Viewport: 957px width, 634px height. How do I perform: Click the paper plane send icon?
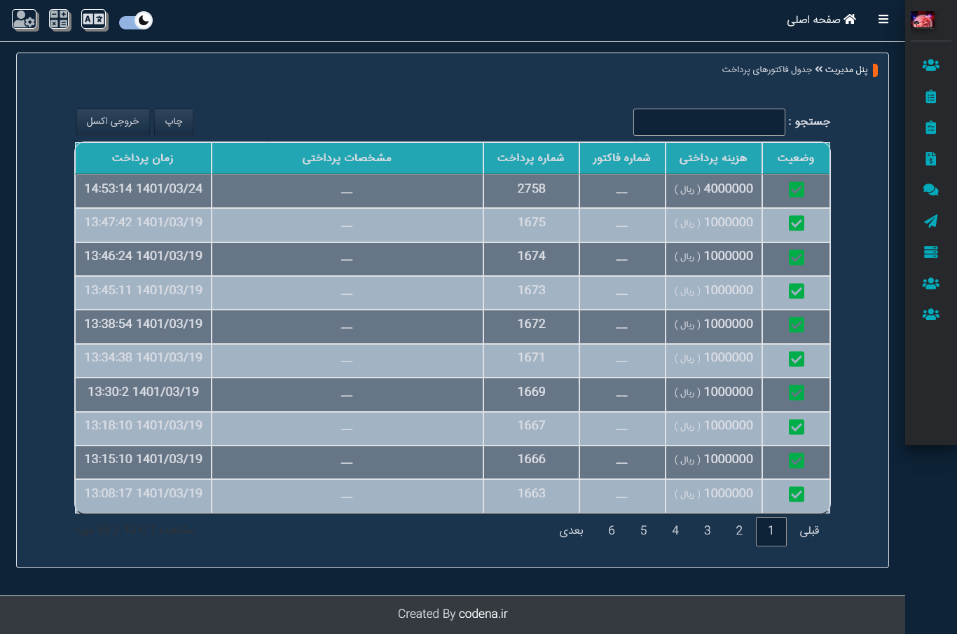(x=930, y=221)
